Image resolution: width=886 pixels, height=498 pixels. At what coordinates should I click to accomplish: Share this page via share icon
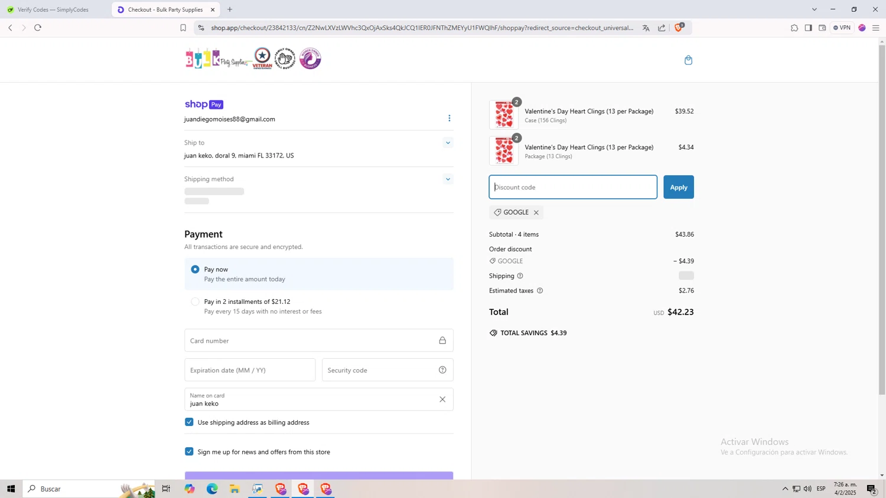[662, 28]
